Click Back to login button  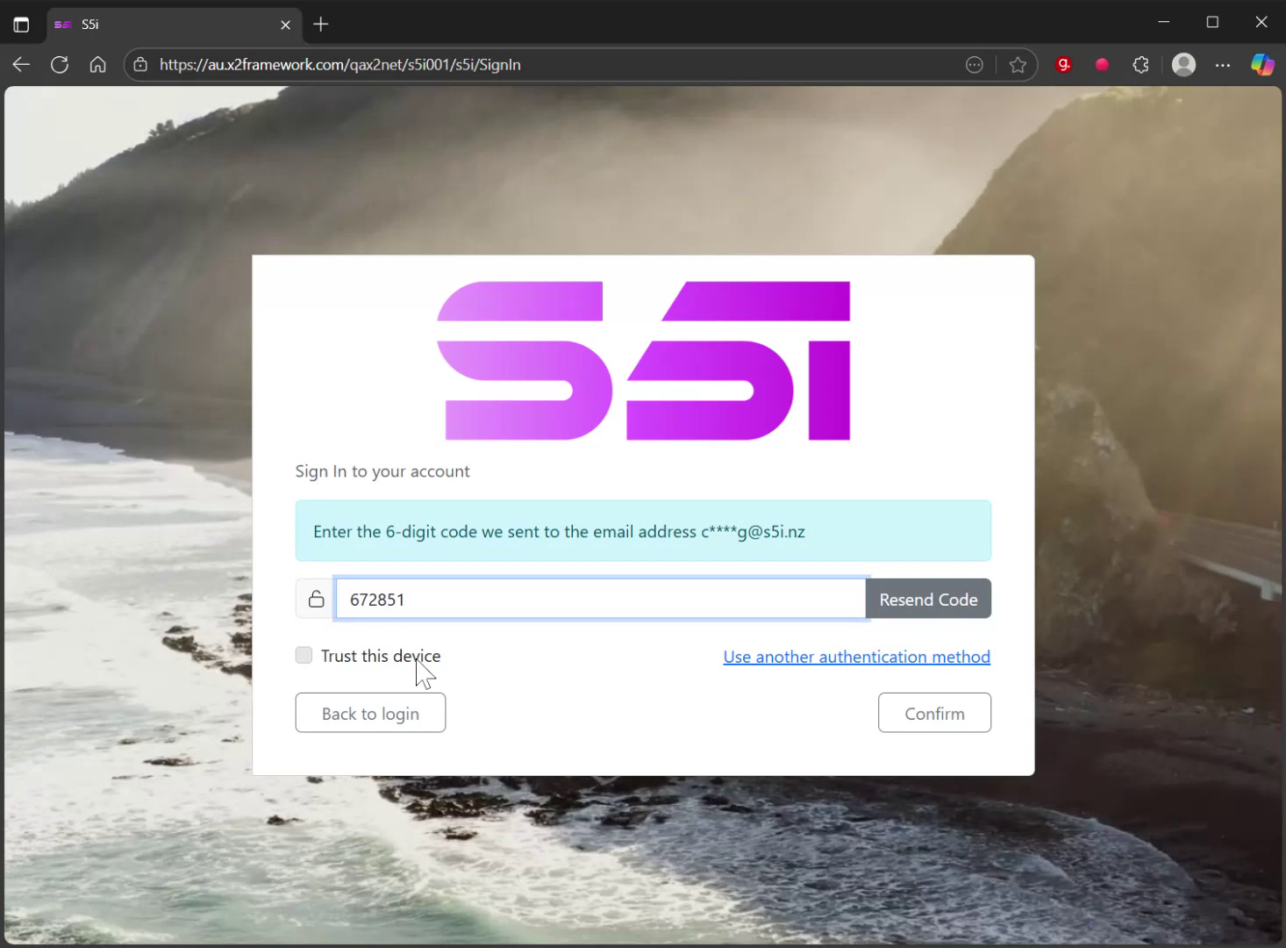tap(370, 713)
